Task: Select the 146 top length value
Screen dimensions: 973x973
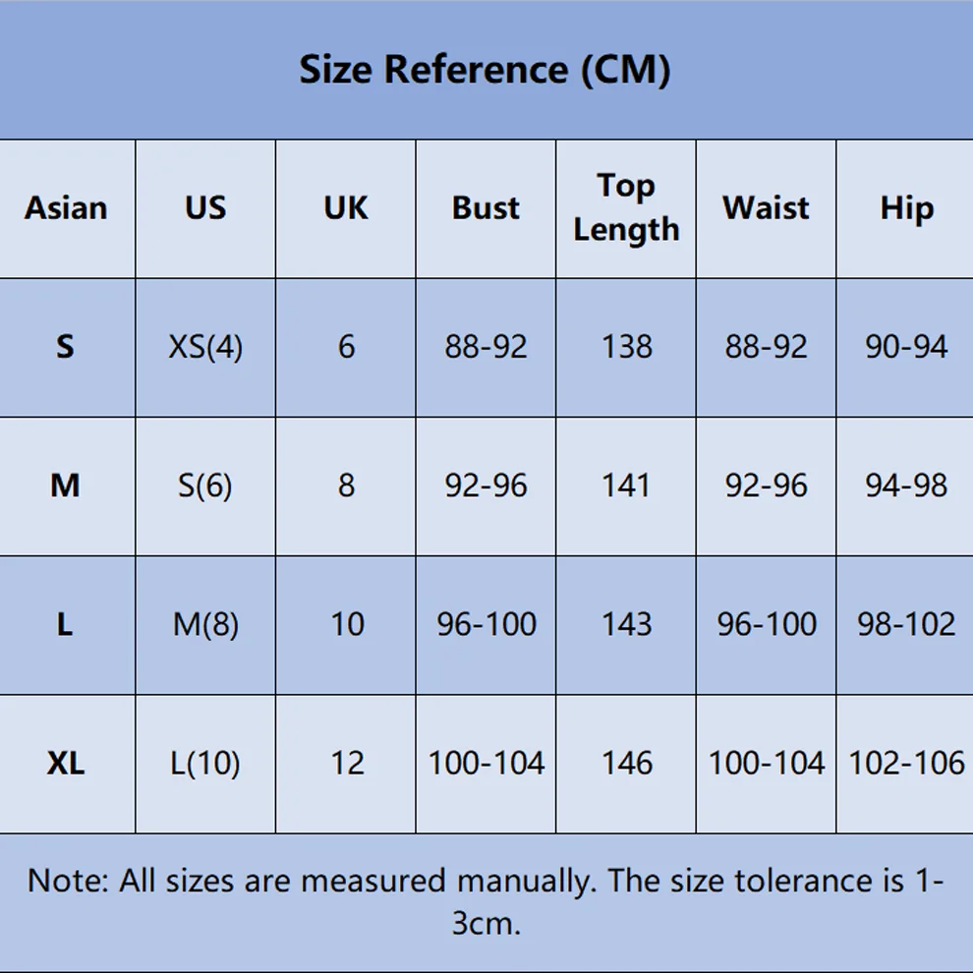Action: 627,764
